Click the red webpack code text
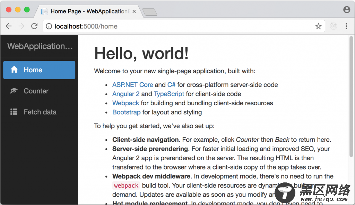This screenshot has width=355, height=205. 126,186
